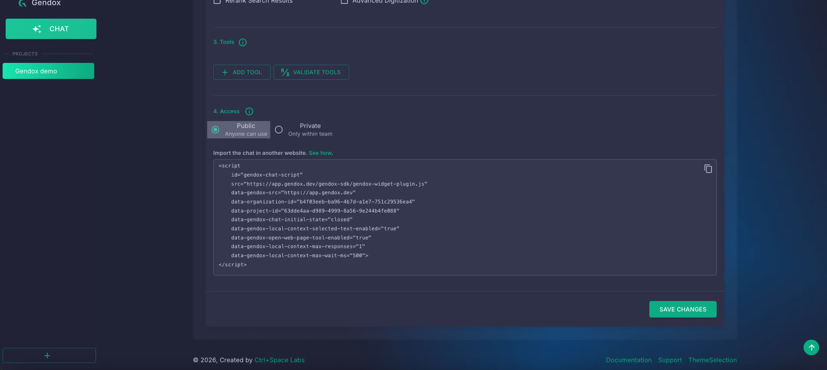Viewport: 827px width, 370px height.
Task: Toggle Advanced Digitization checkbox
Action: pyautogui.click(x=344, y=1)
